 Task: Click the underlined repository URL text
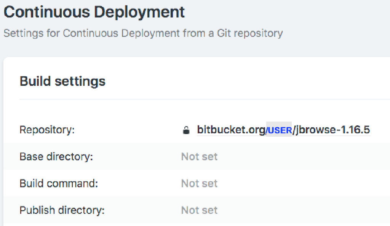[283, 130]
